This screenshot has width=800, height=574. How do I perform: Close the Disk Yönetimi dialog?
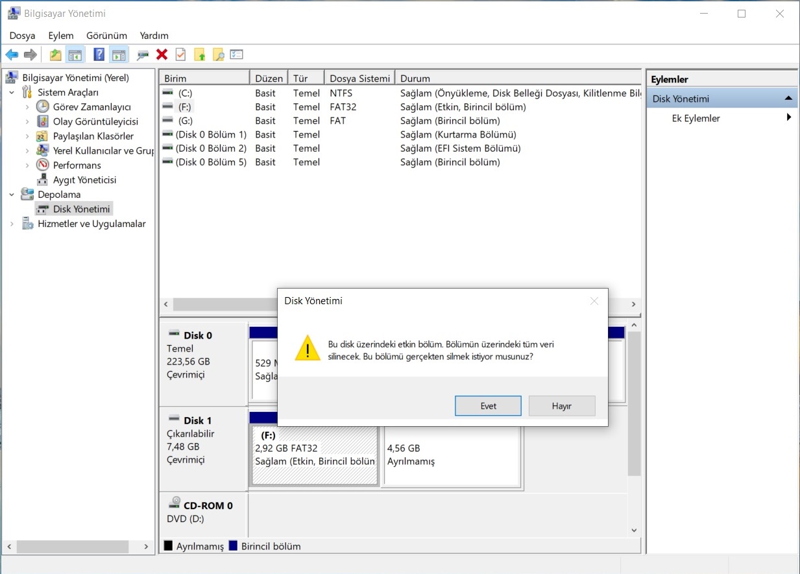[x=594, y=301]
